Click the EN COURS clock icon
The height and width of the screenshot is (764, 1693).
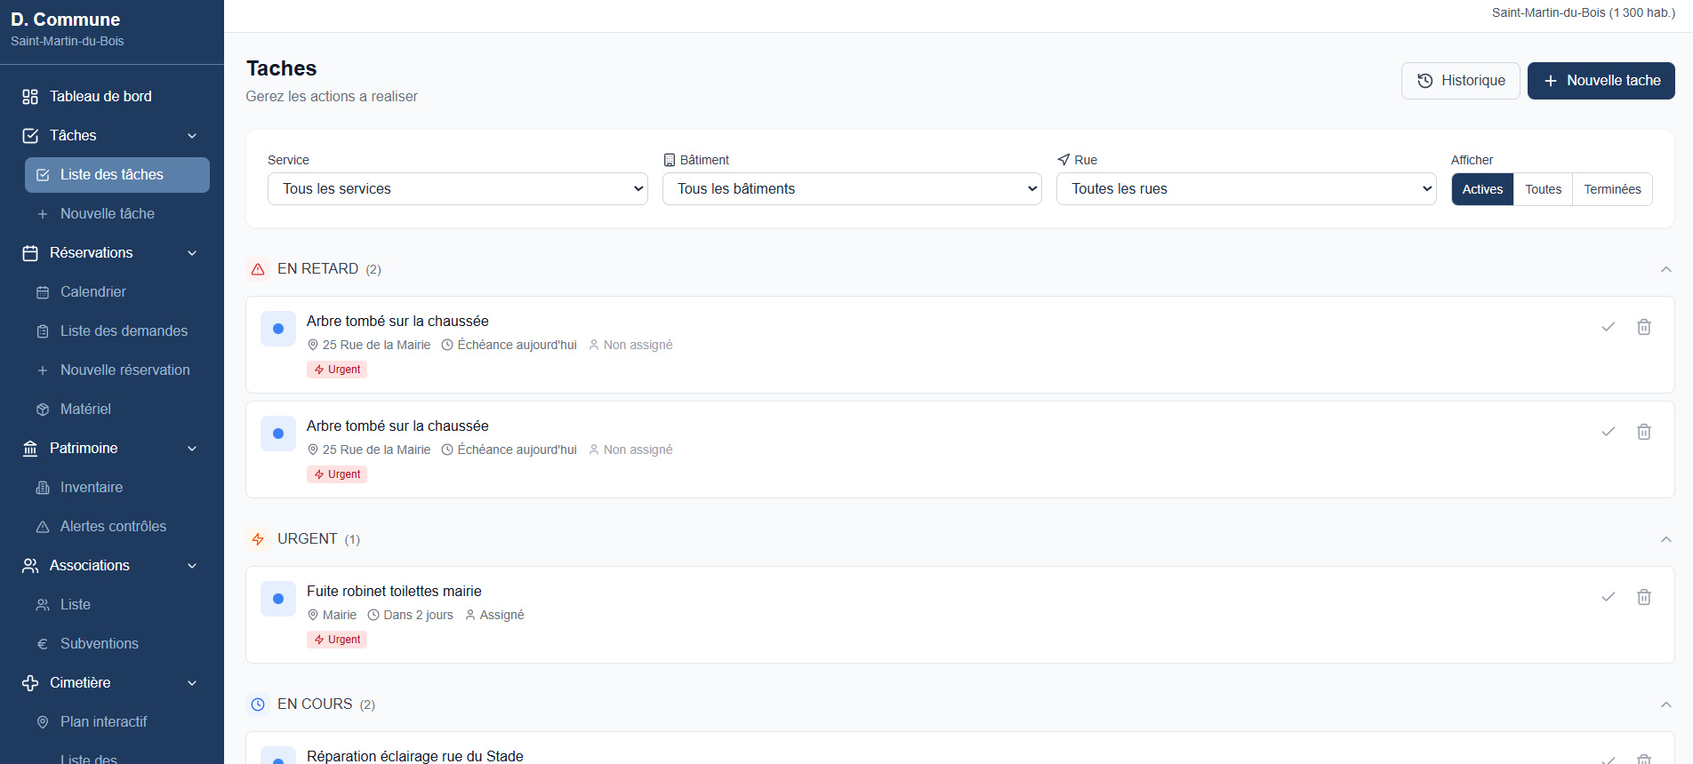258,704
